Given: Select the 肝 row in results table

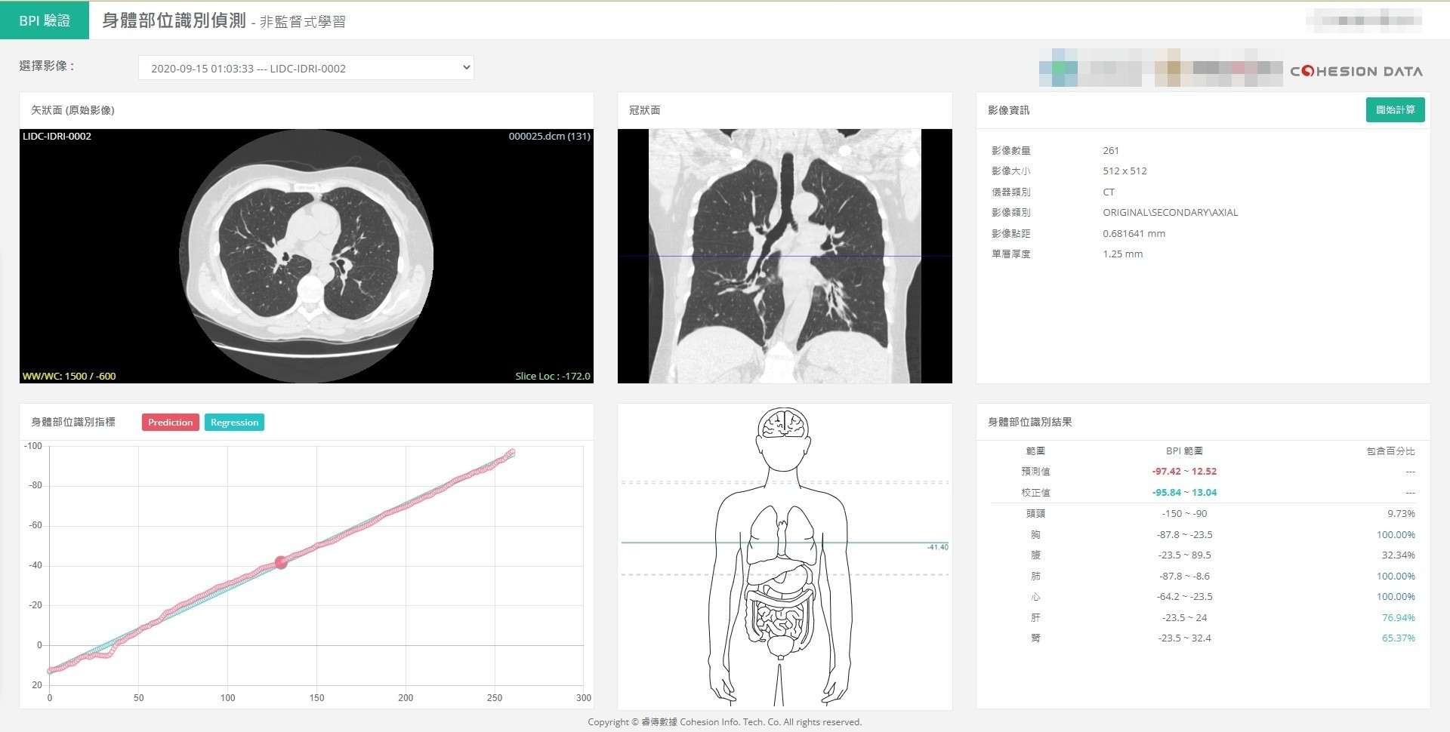Looking at the screenshot, I should tap(1203, 618).
